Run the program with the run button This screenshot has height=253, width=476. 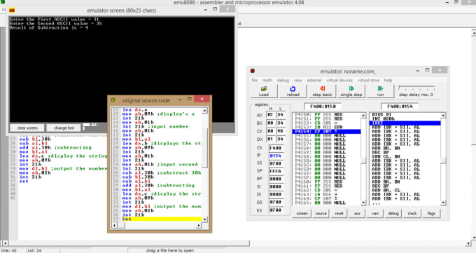tap(380, 91)
